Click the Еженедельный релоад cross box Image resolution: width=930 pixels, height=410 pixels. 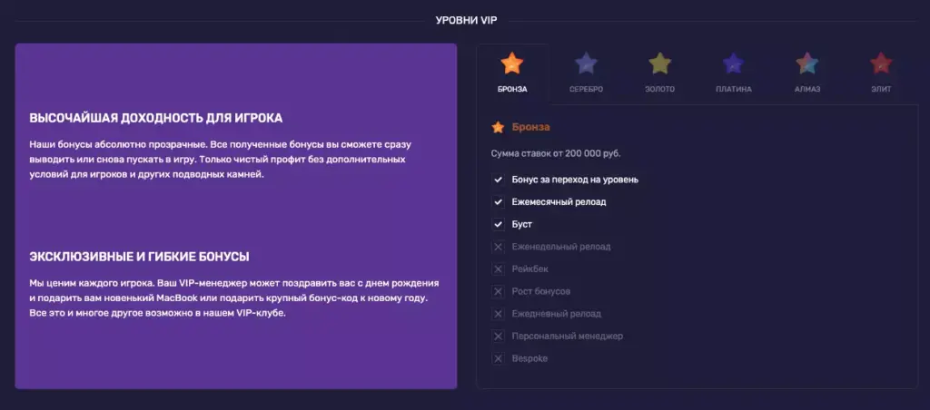click(498, 247)
